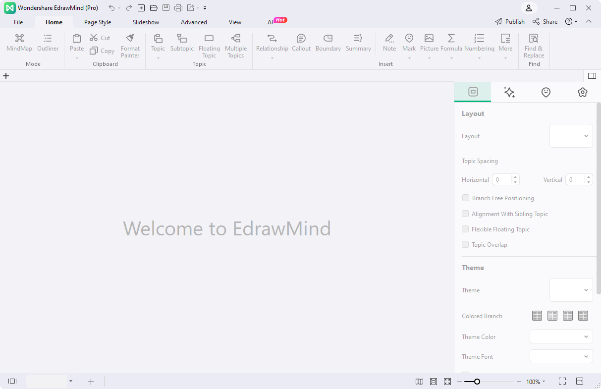Open the Layout dropdown
The height and width of the screenshot is (389, 601).
tap(571, 135)
